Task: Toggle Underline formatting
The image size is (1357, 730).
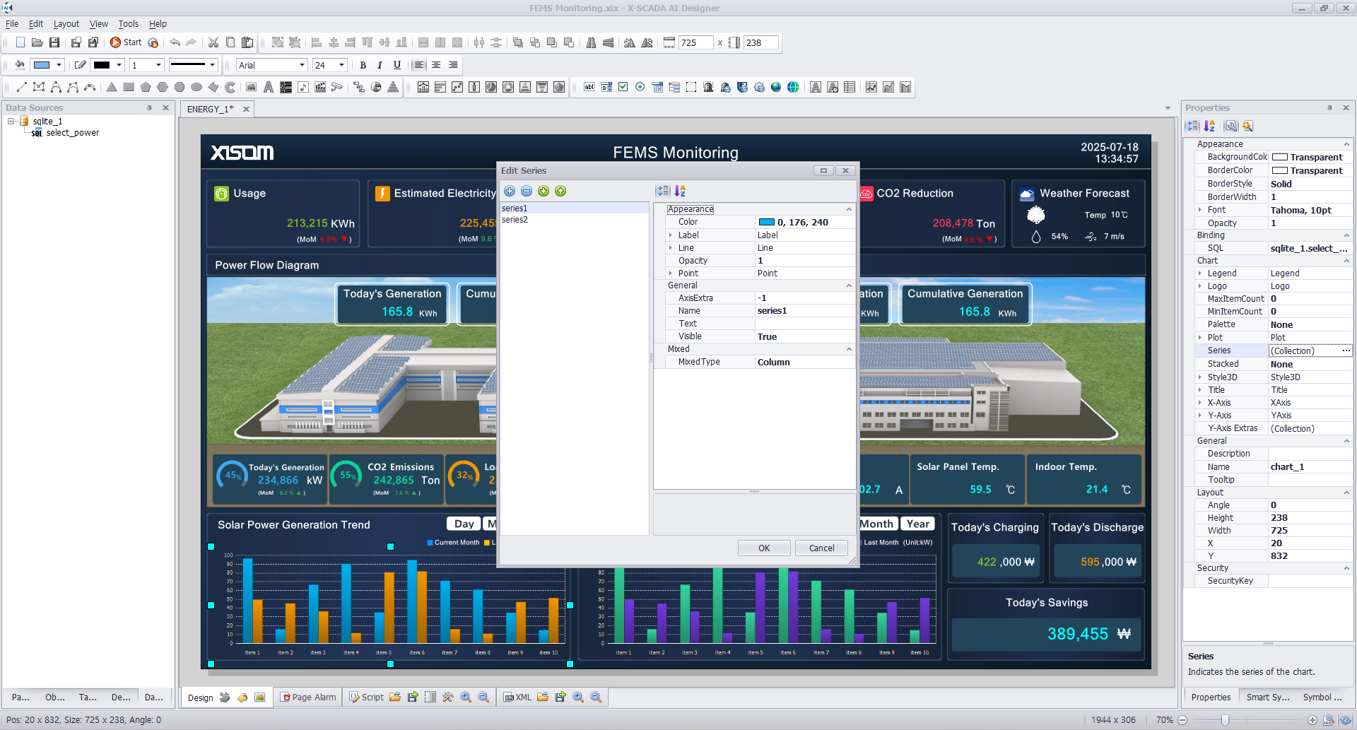Action: 396,65
